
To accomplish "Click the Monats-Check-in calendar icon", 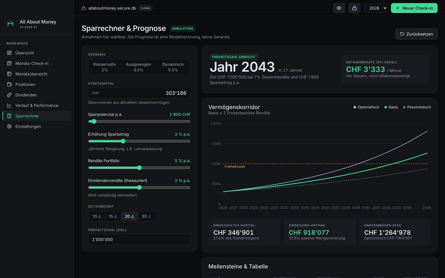I will point(9,63).
